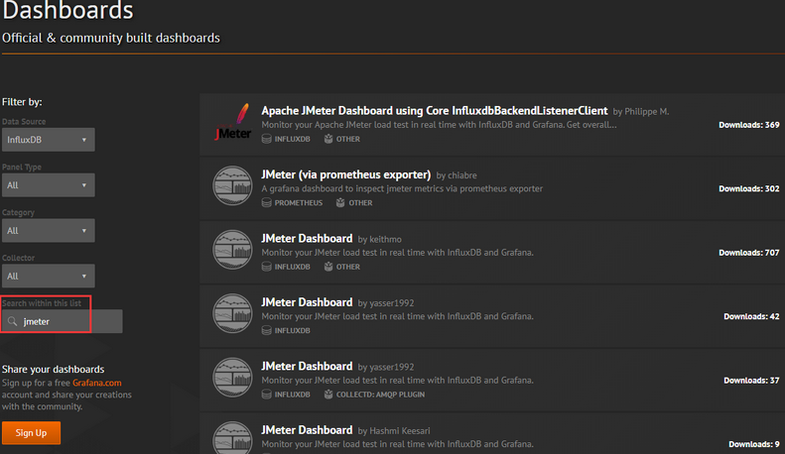Screen dimensions: 785x454
Task: Open Apache JMeter Dashboard using Core InfluxdbBackendListenerClient
Action: point(434,110)
